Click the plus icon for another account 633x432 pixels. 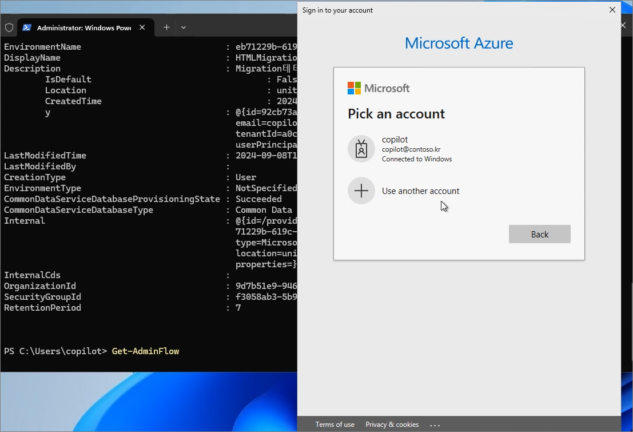click(361, 191)
